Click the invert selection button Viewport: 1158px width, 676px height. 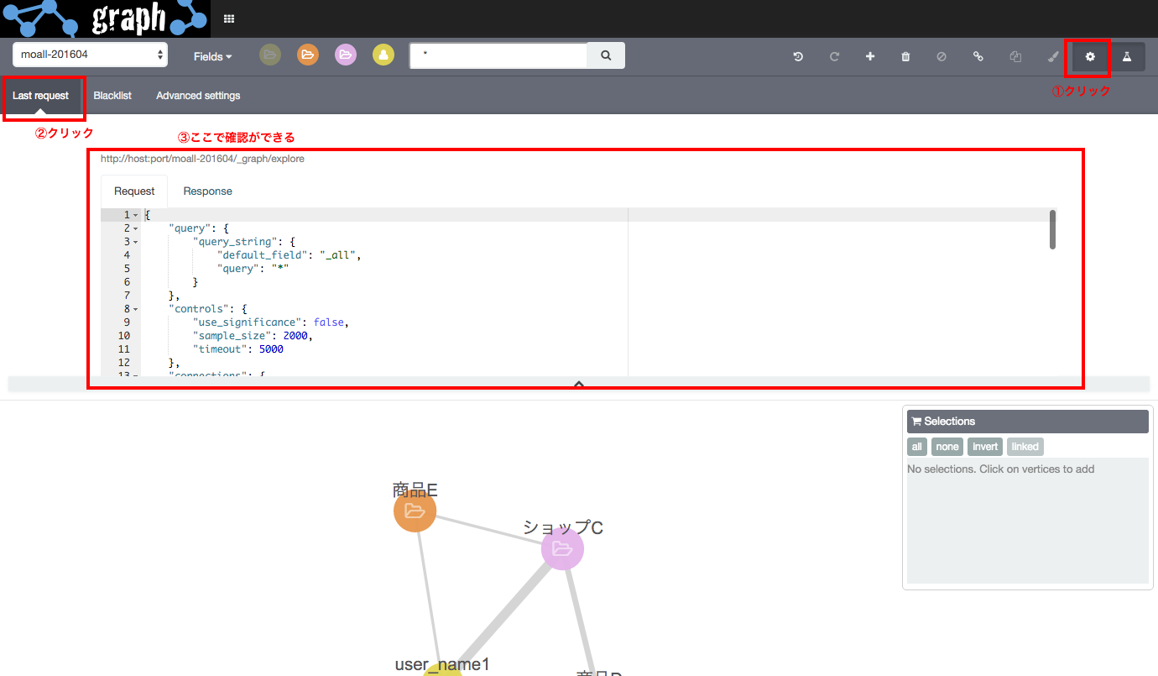[x=984, y=446]
